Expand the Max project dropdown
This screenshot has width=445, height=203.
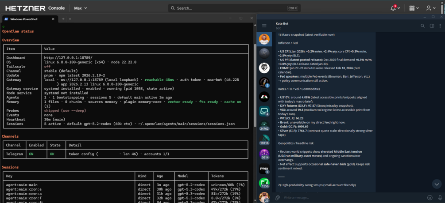click(x=81, y=8)
